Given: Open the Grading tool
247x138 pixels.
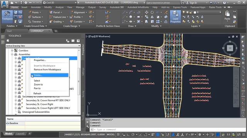Looking at the screenshot, I should pyautogui.click(x=56, y=21).
